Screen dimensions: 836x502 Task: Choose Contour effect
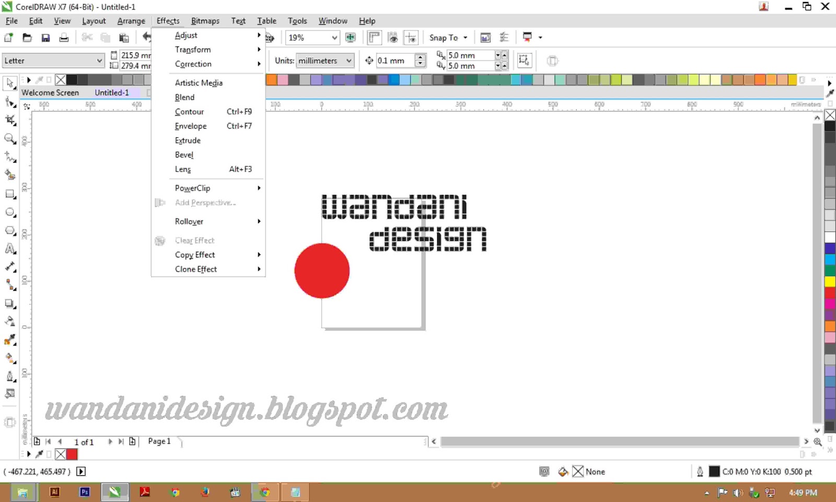point(208,112)
